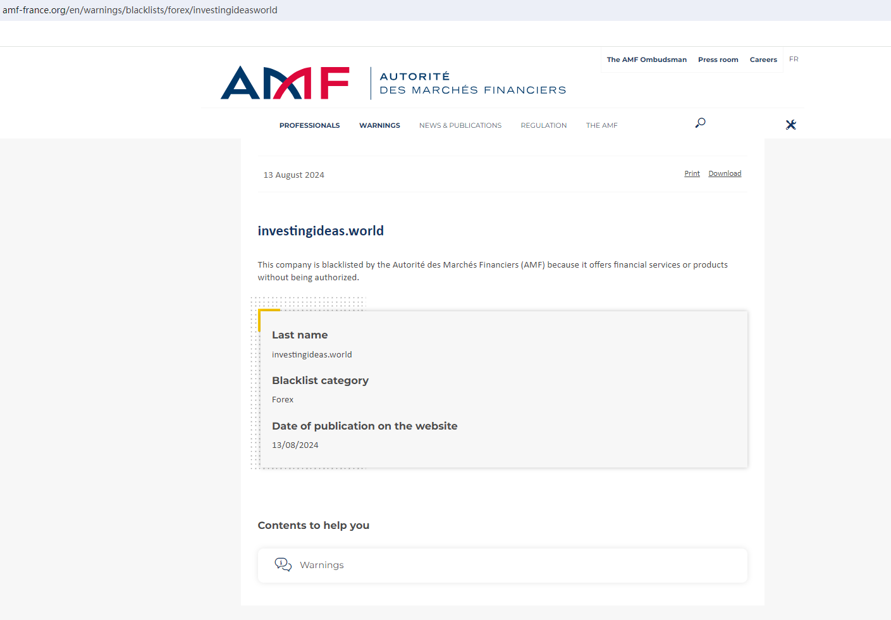Open The AMF menu
This screenshot has height=620, width=891.
(x=602, y=125)
